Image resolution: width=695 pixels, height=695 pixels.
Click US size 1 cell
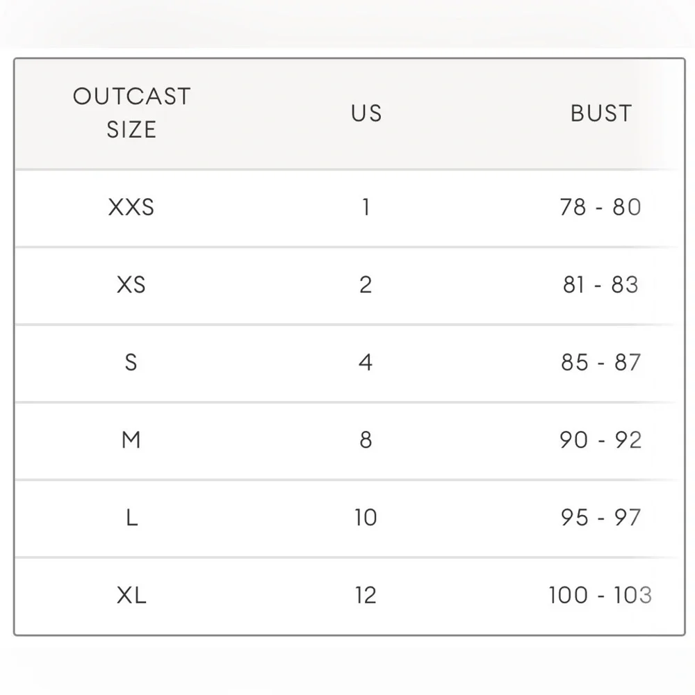[x=366, y=207]
